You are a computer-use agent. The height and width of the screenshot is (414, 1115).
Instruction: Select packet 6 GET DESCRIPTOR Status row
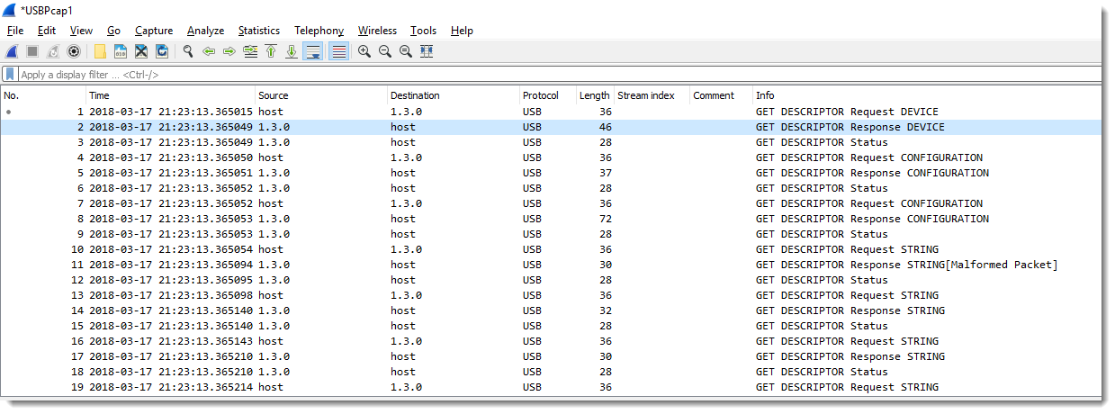click(551, 188)
